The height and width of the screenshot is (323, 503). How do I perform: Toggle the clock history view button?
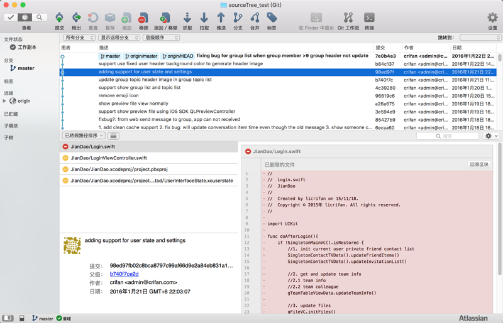click(25, 18)
